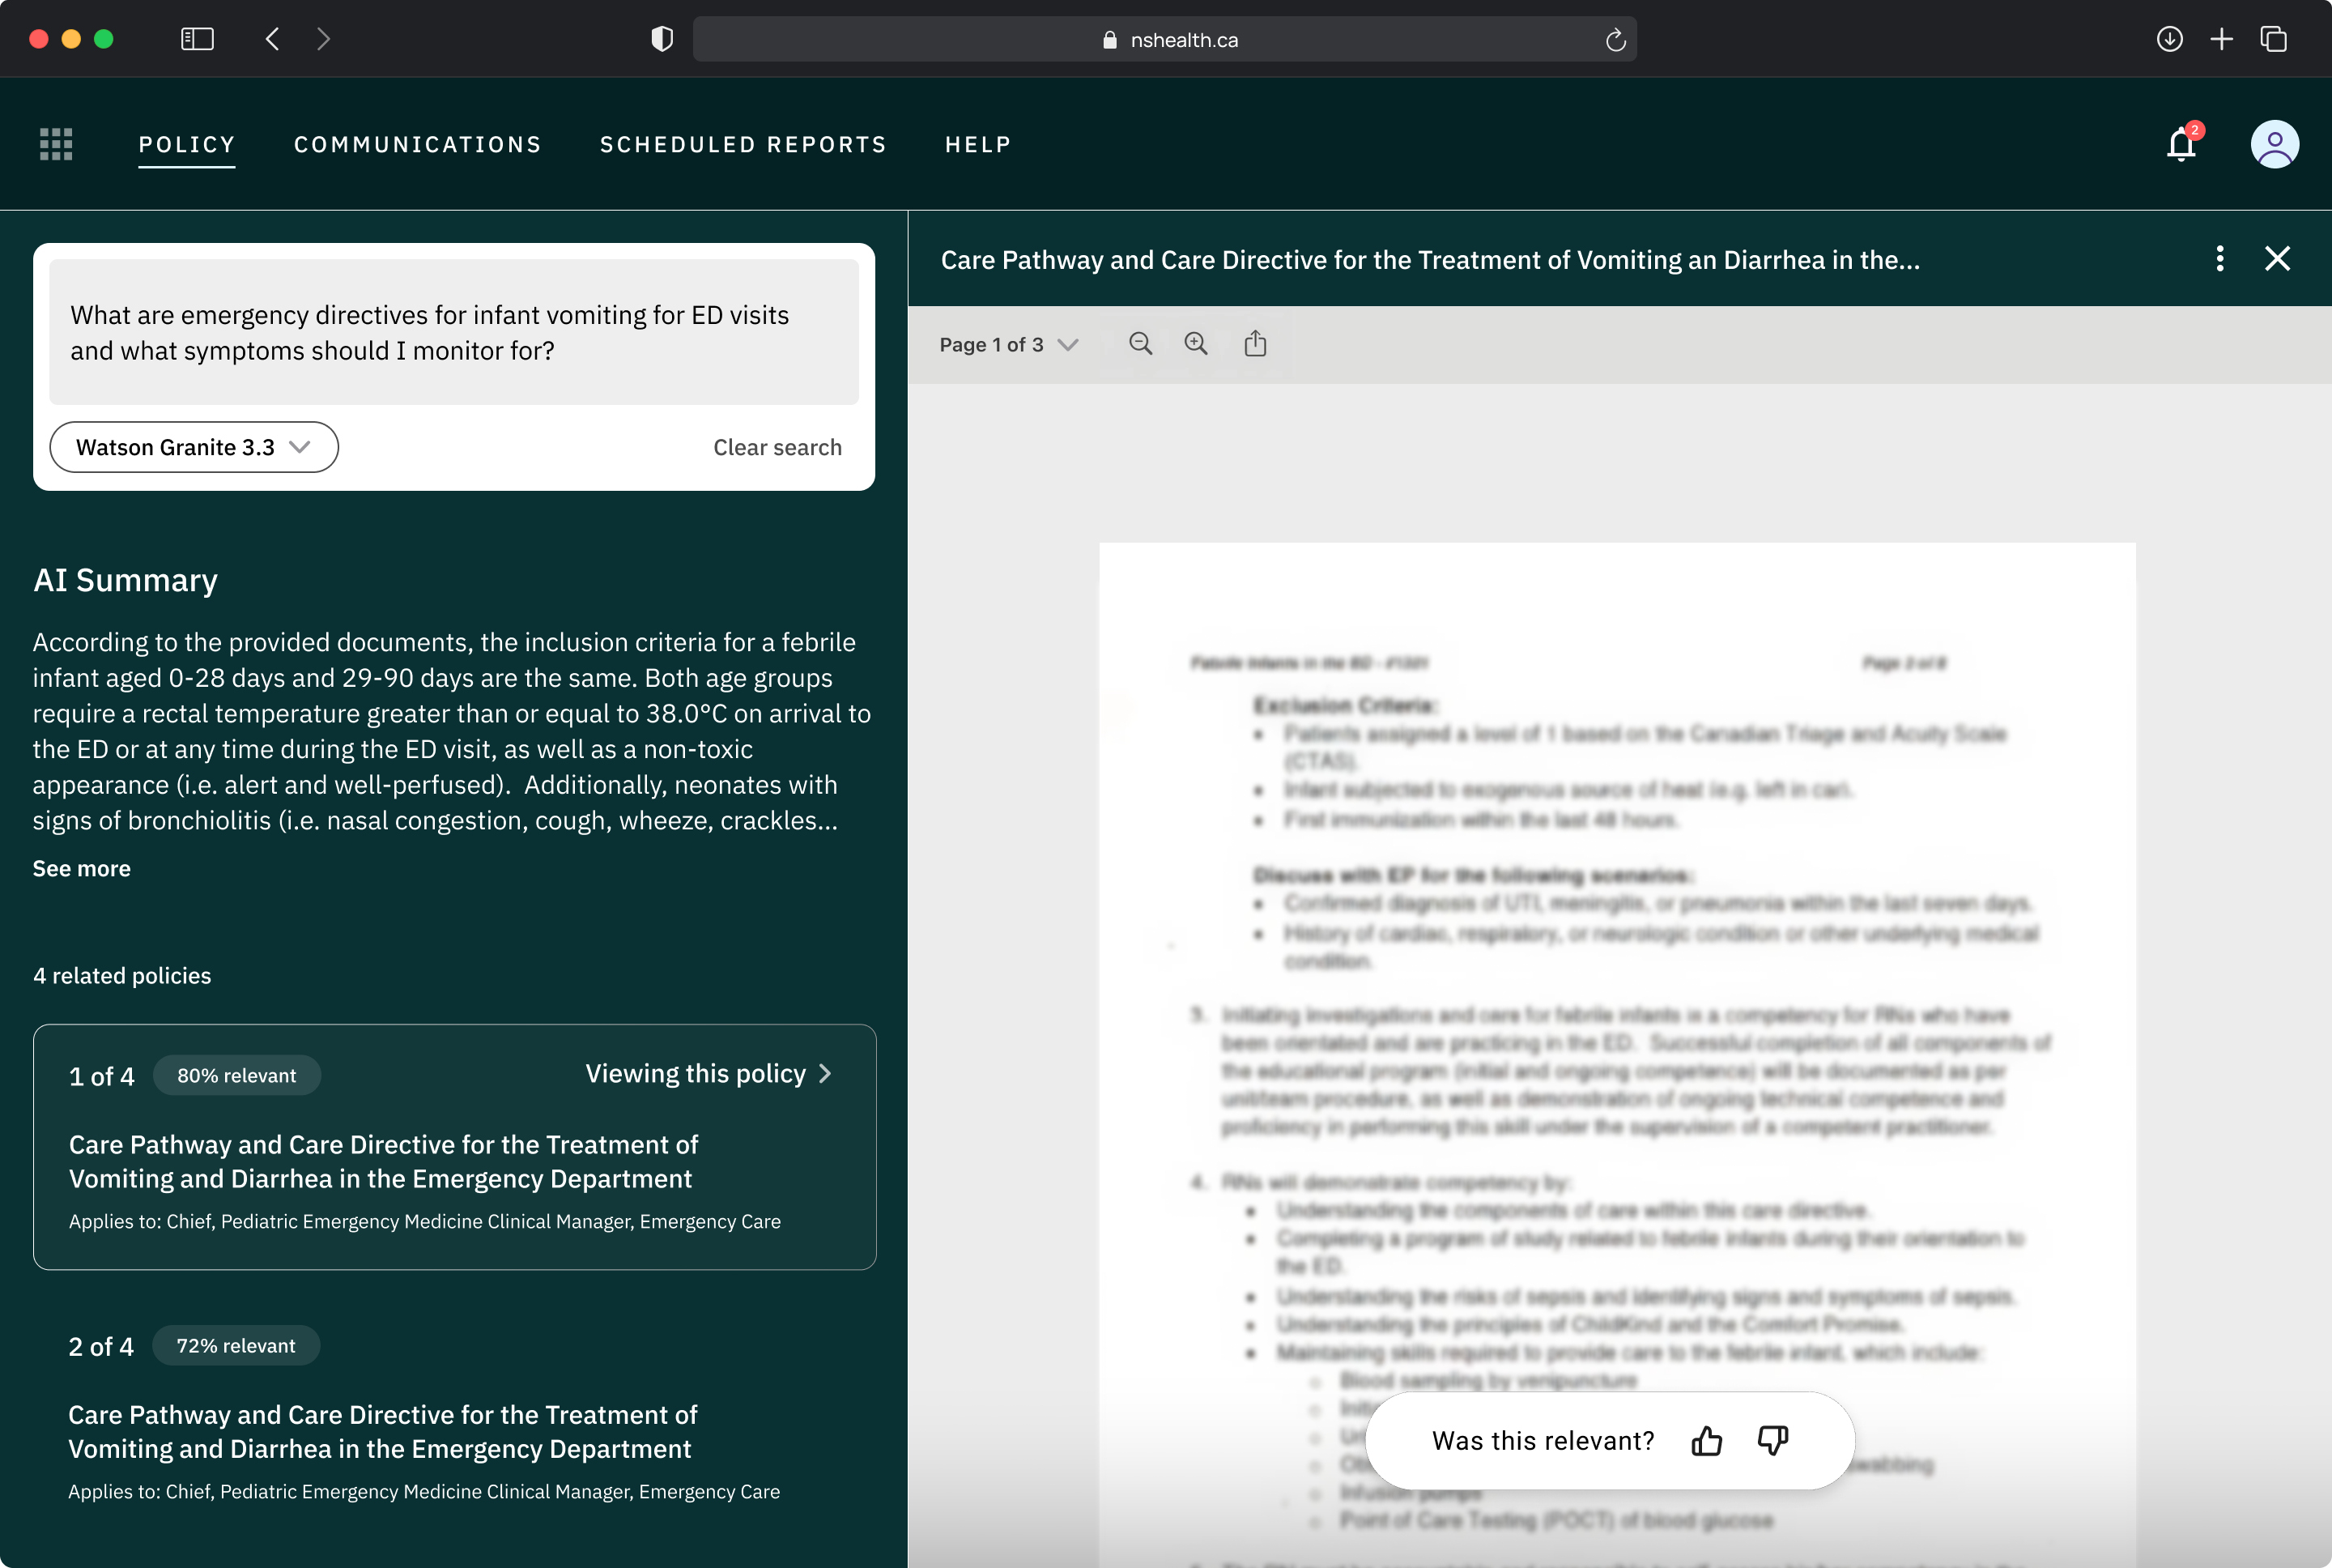The width and height of the screenshot is (2332, 1568).
Task: Click Clear search
Action: (x=777, y=447)
